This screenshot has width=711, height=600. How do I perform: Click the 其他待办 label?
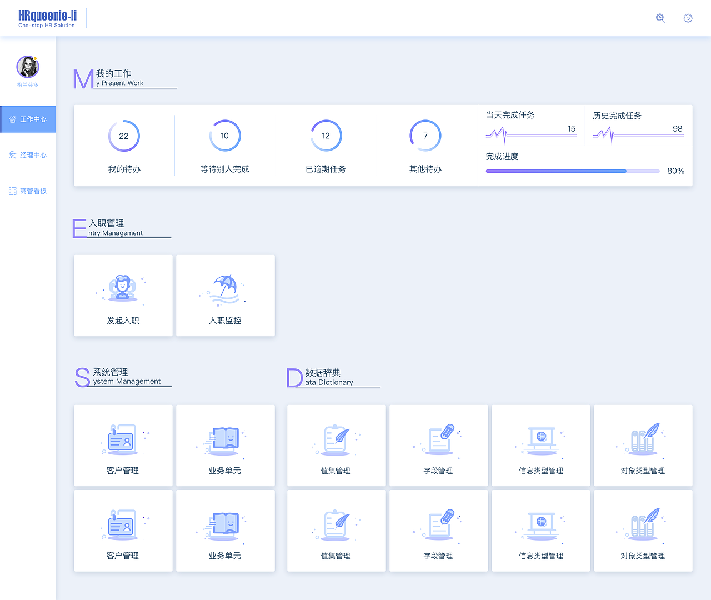pyautogui.click(x=425, y=169)
